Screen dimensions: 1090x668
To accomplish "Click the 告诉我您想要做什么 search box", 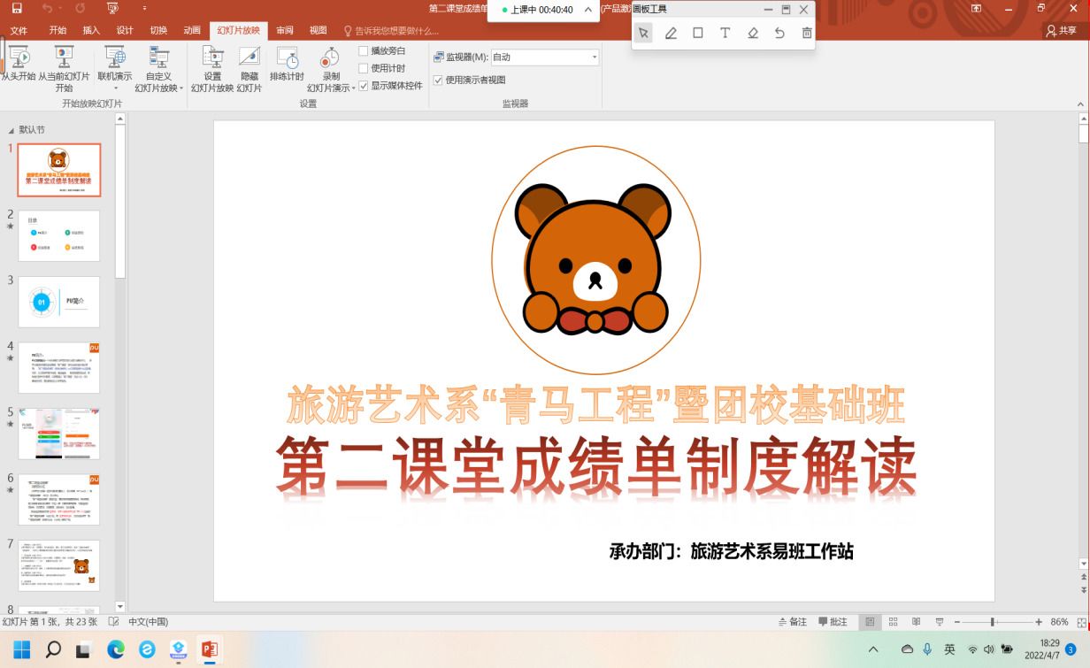I will pyautogui.click(x=391, y=31).
